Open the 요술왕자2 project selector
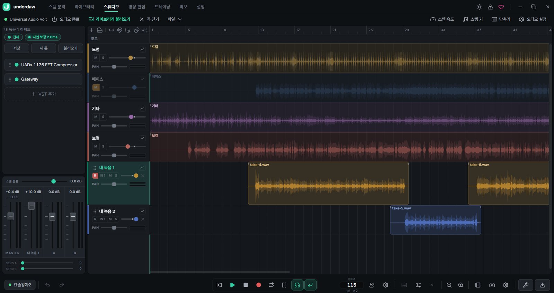This screenshot has width=554, height=293. [20, 285]
